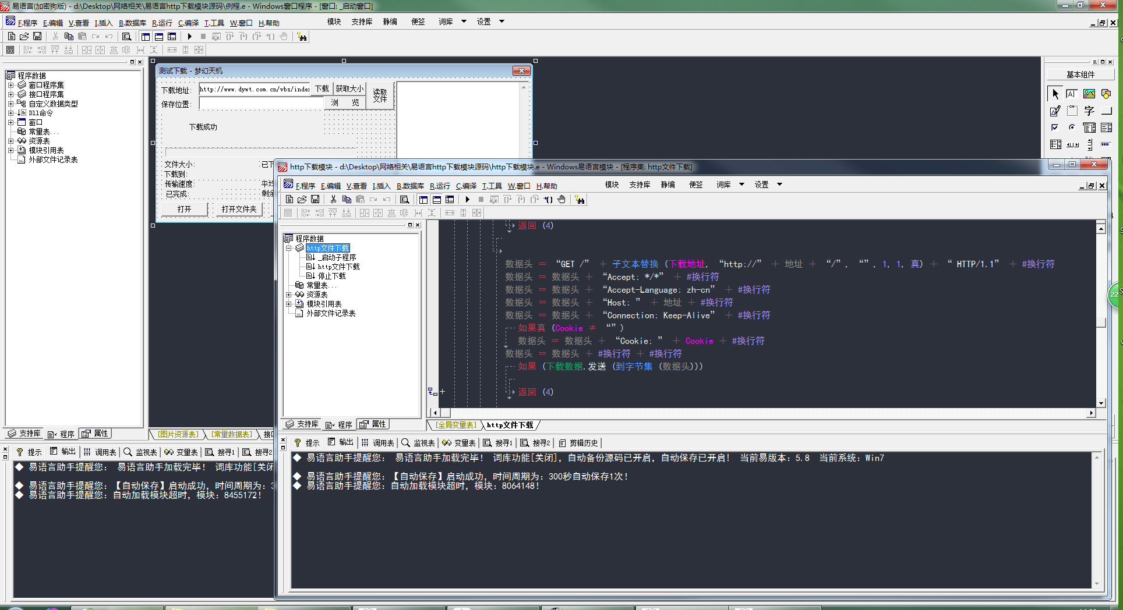Open 调用表 tab in front output panel
The height and width of the screenshot is (610, 1123).
point(377,443)
